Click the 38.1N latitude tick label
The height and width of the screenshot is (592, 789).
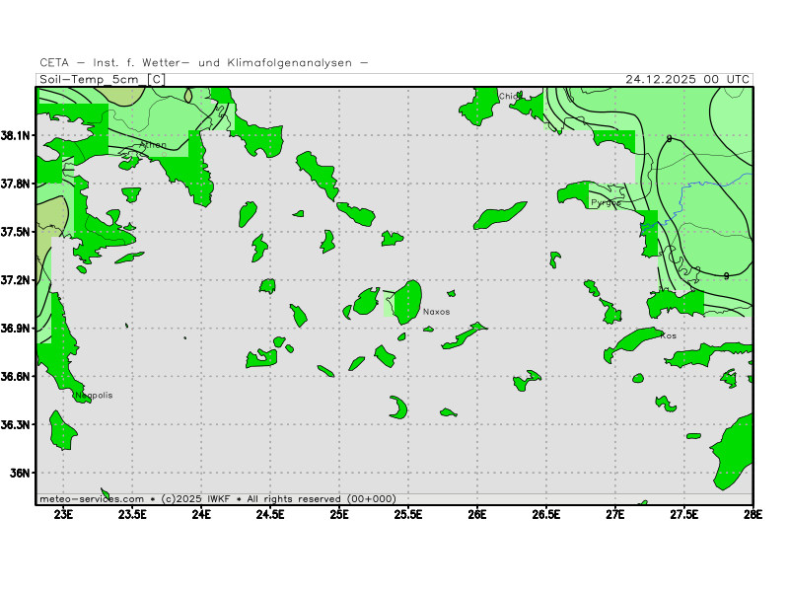point(17,135)
